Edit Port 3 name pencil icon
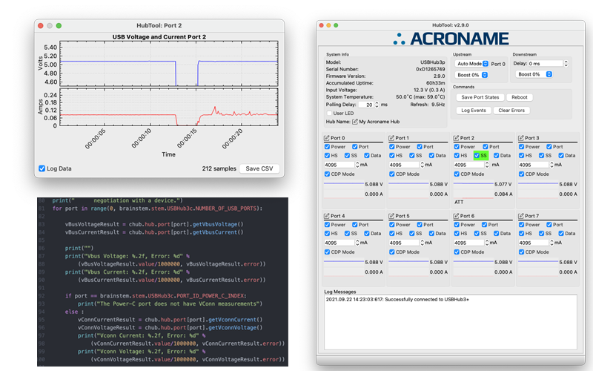 (x=521, y=138)
